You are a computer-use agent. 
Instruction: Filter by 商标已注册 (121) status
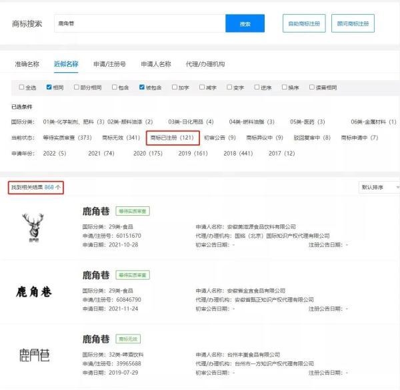(172, 138)
